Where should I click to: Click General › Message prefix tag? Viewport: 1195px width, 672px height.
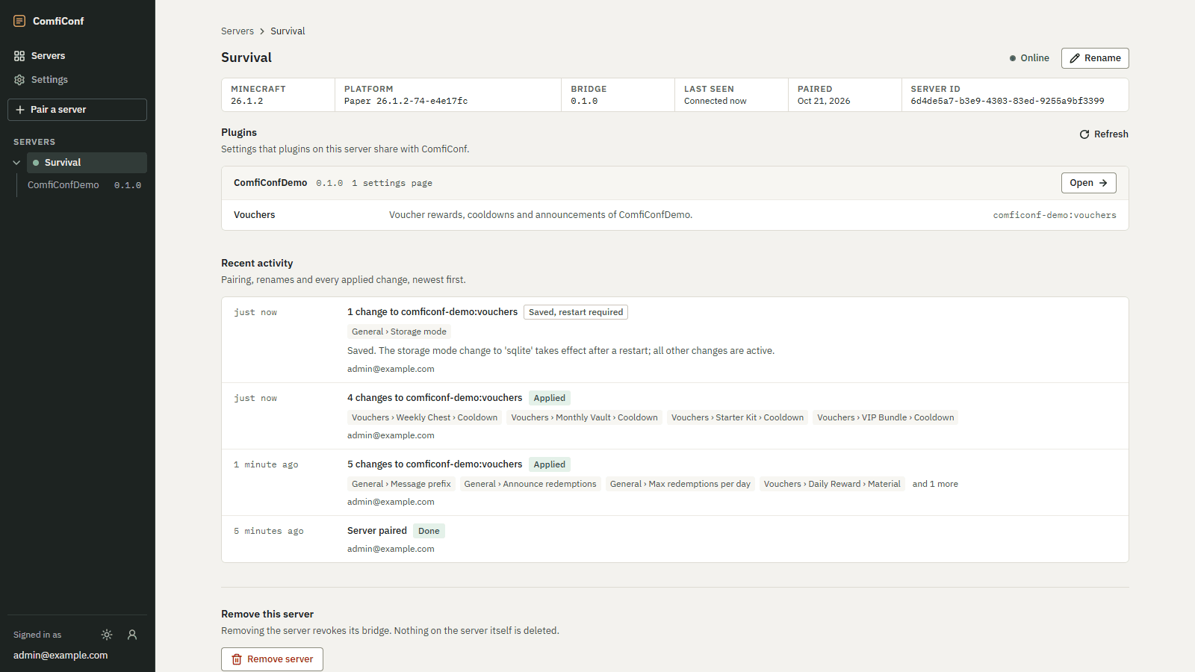401,484
